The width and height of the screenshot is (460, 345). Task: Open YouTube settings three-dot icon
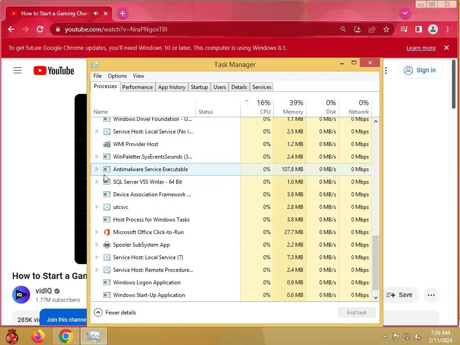[x=386, y=71]
